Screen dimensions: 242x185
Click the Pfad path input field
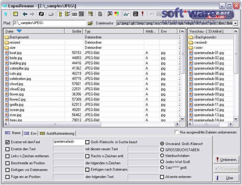50,23
